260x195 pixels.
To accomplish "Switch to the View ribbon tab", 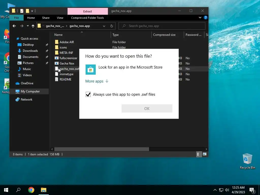I will 60,18.
